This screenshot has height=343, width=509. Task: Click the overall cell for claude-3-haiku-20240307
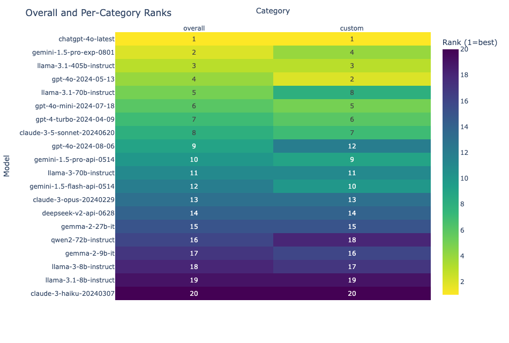194,294
